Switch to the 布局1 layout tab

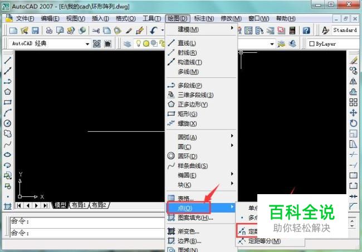(79, 205)
